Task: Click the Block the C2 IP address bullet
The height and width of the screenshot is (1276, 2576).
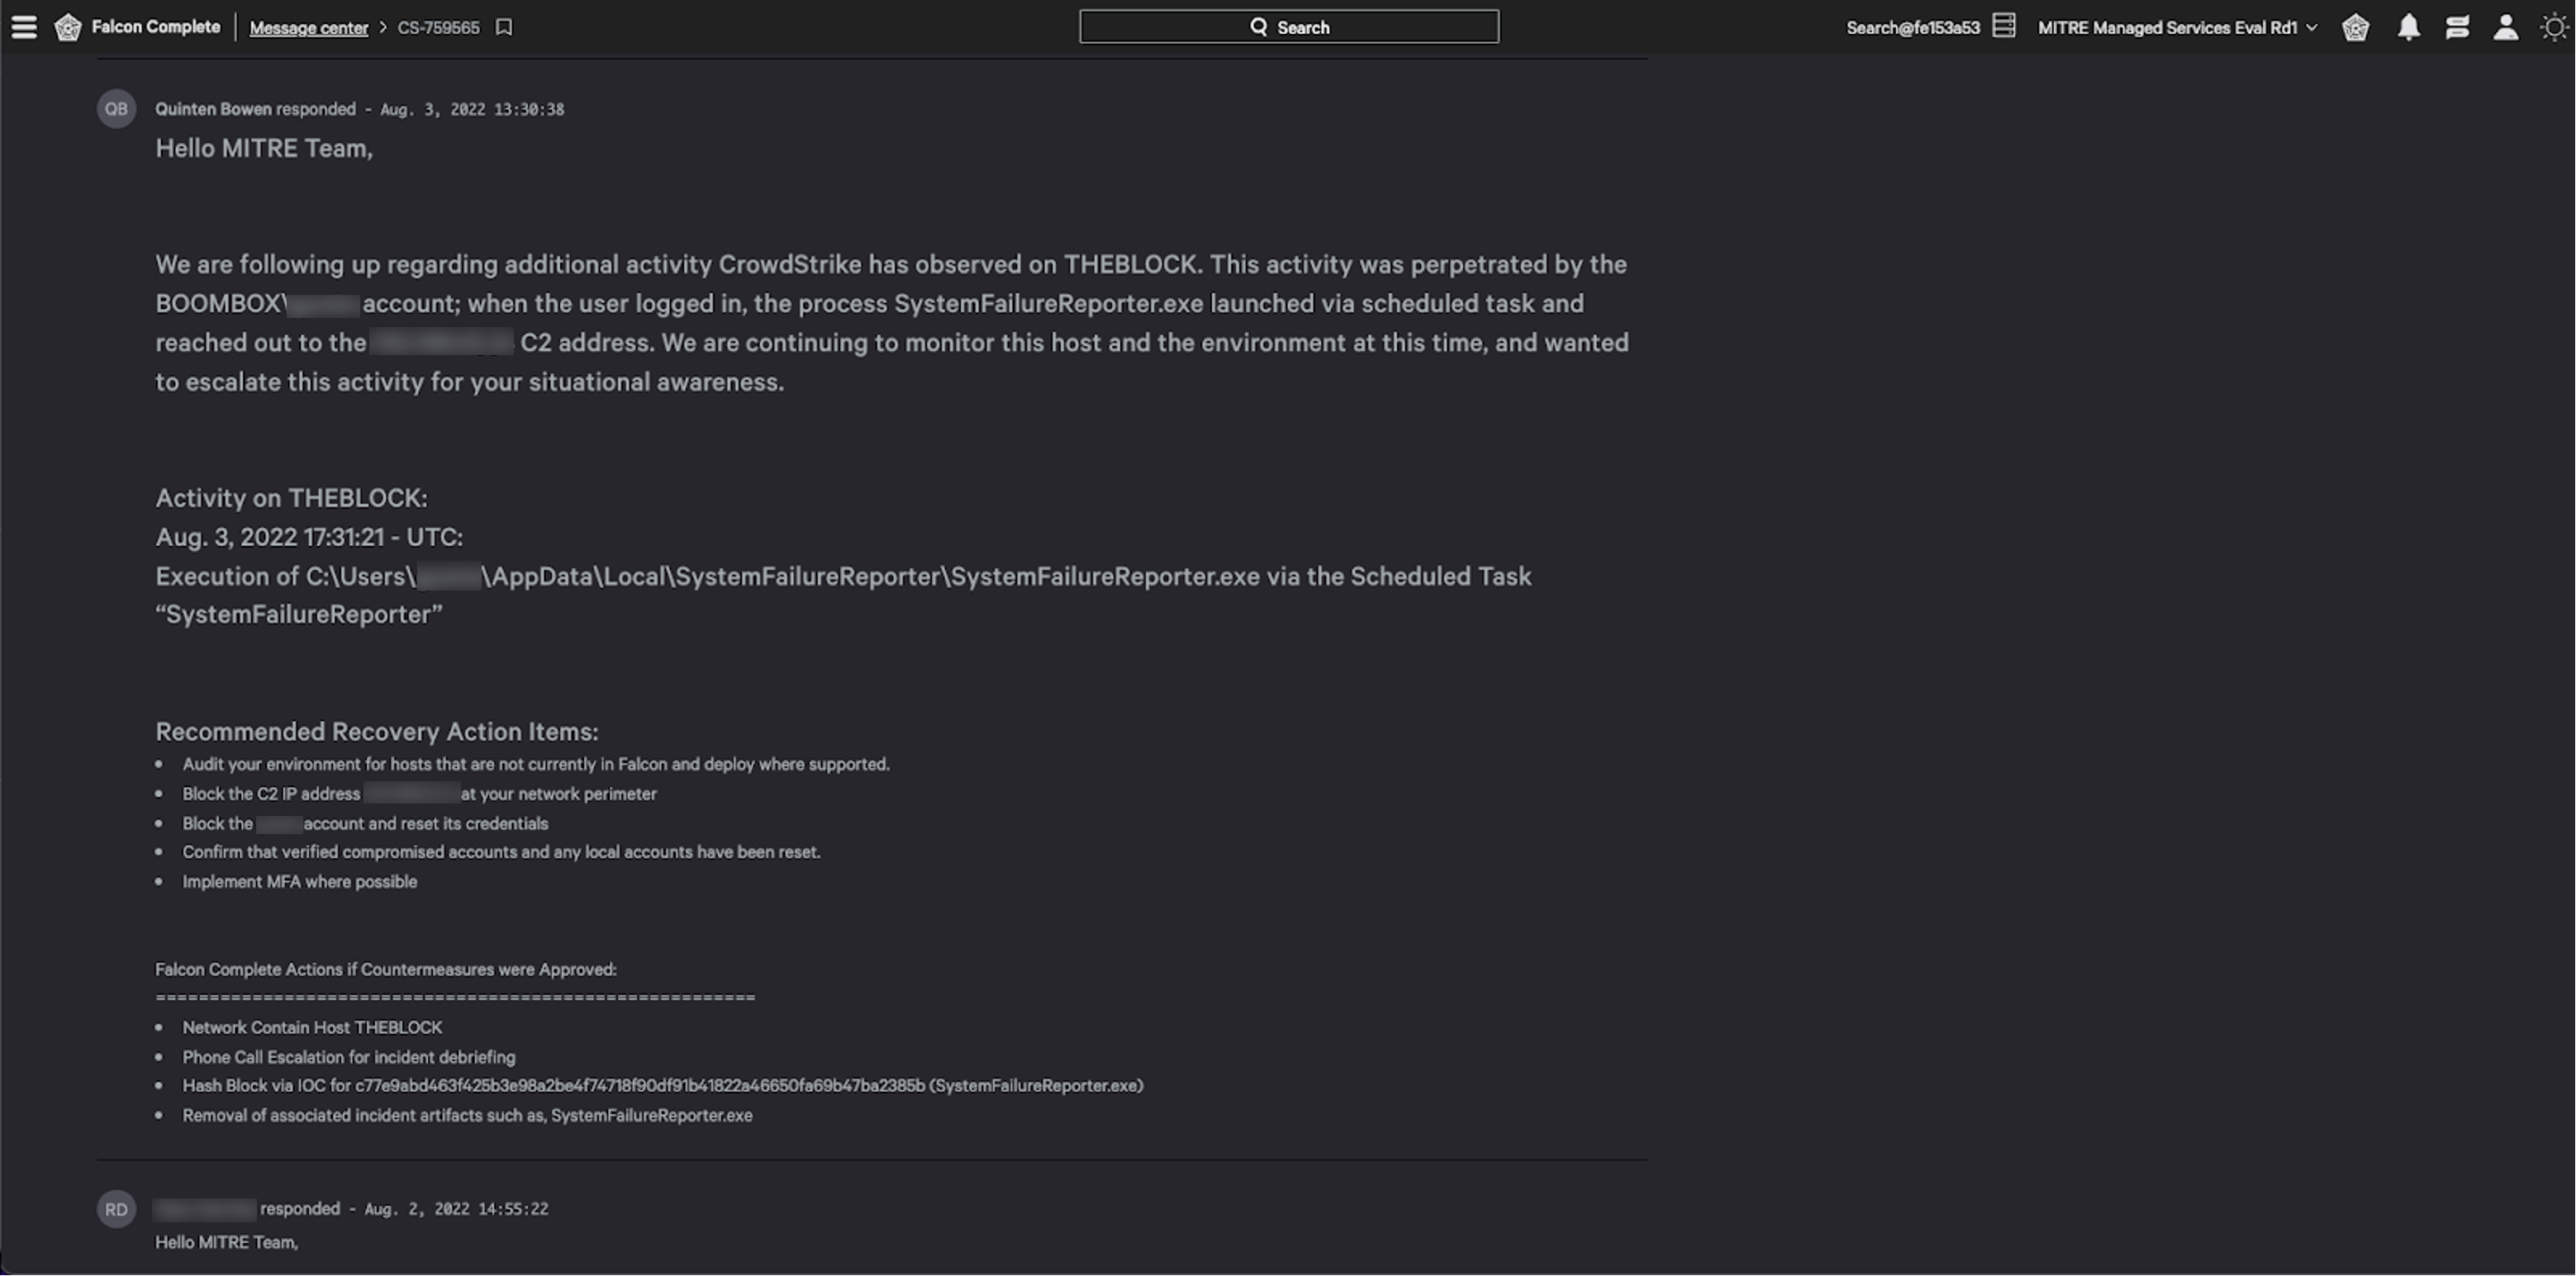Action: tap(419, 794)
